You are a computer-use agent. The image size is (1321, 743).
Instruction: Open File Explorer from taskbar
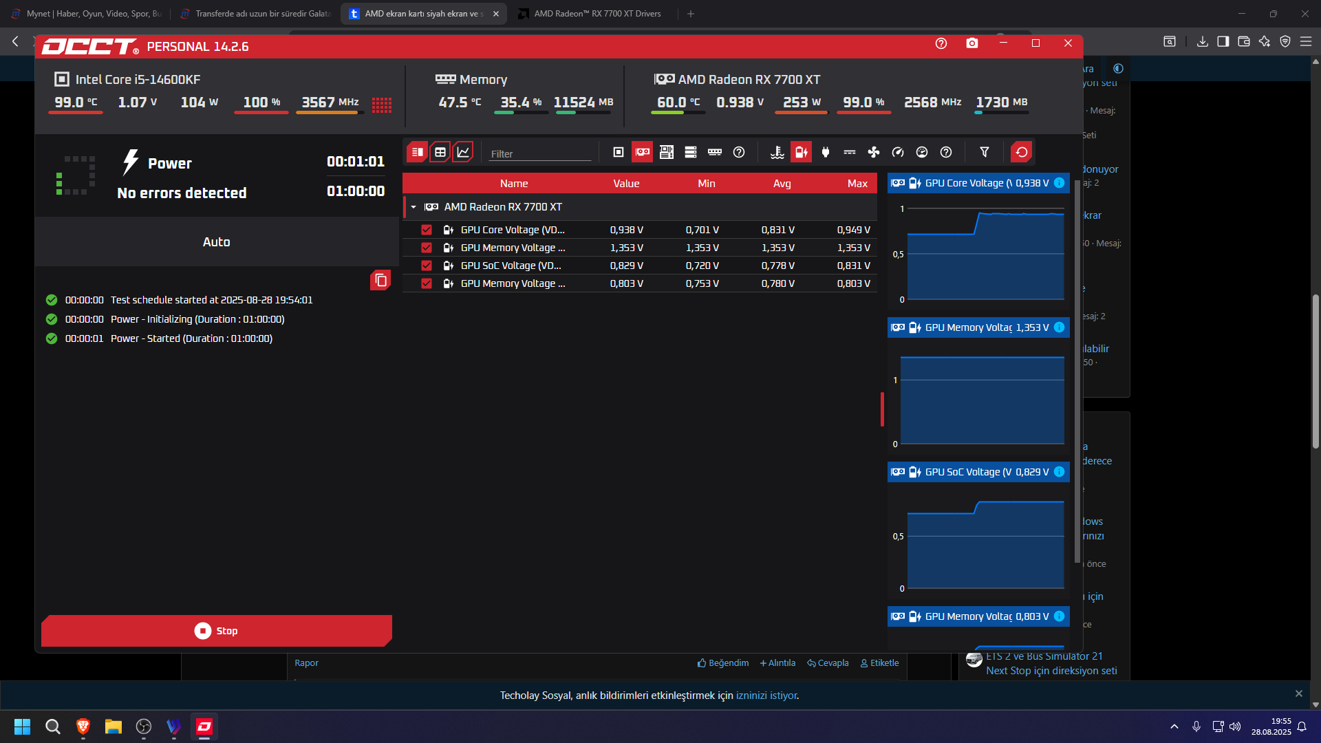click(114, 726)
